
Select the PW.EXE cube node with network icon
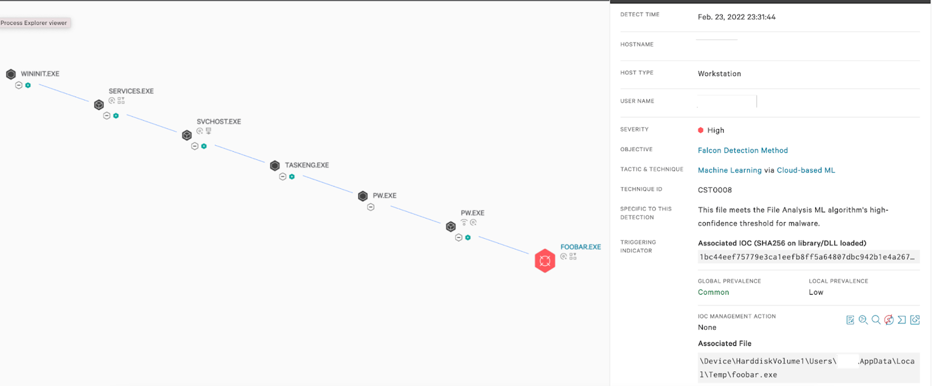[x=451, y=226]
